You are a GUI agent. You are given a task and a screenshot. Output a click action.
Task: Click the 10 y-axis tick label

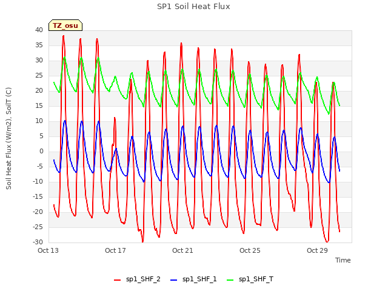point(39,121)
